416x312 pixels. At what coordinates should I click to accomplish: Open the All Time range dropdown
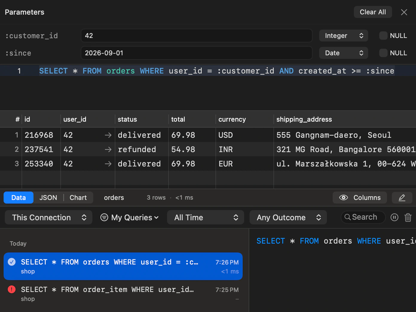[x=206, y=217]
